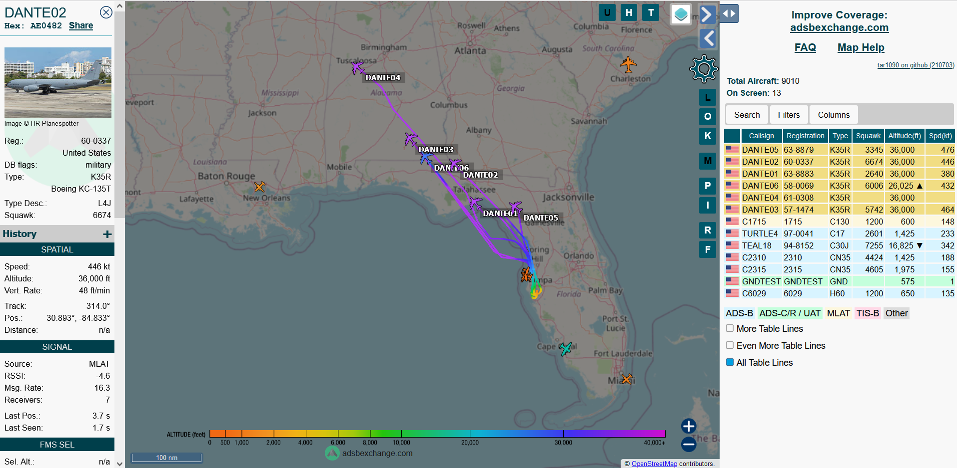Zoom out with the minus button
957x468 pixels.
pyautogui.click(x=689, y=444)
